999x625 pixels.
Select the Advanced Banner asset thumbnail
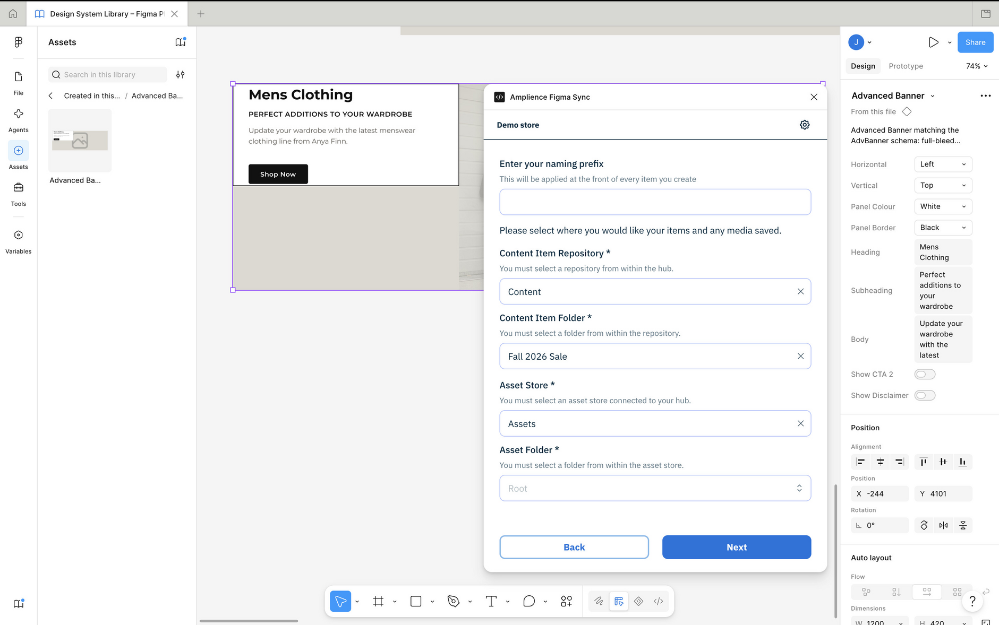click(x=80, y=141)
